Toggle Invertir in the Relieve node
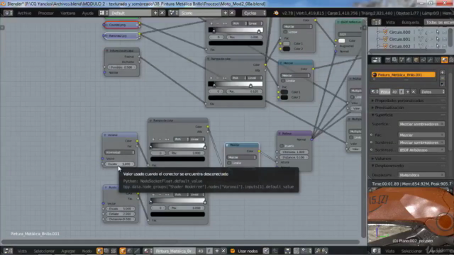 (282, 146)
